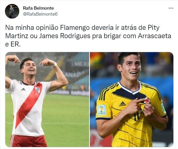This screenshot has width=178, height=149.
Task: Click the red shorts in left photo
Action: click(x=29, y=141)
